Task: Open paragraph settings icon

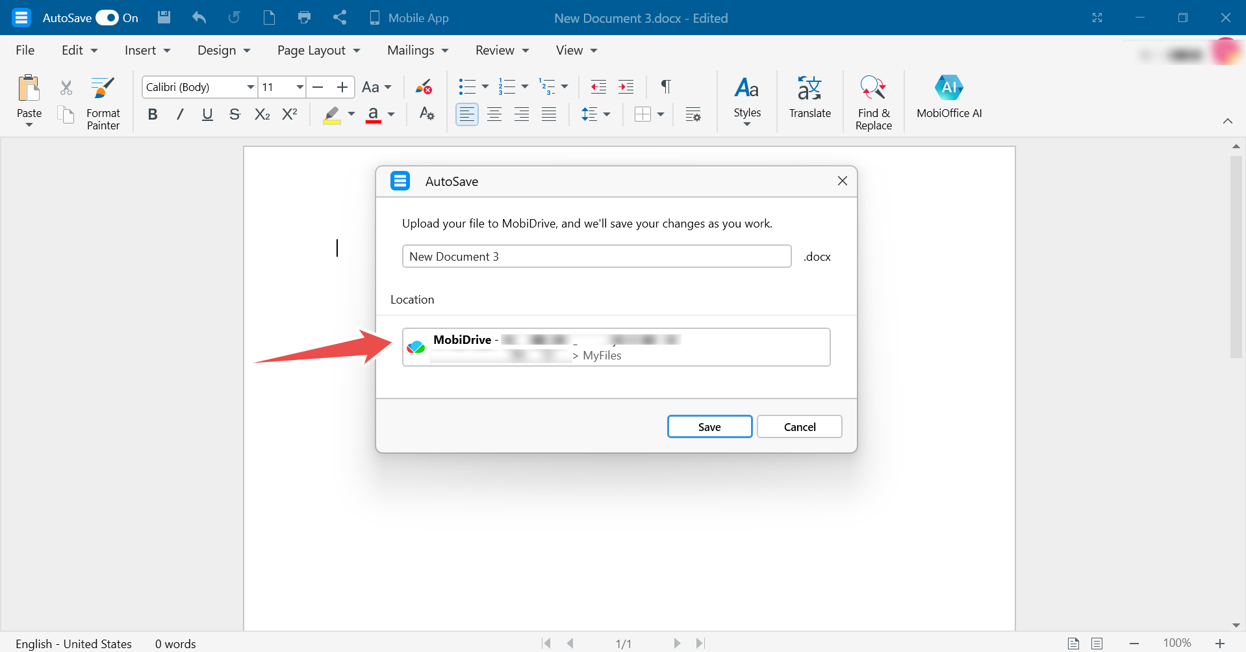Action: [x=693, y=114]
